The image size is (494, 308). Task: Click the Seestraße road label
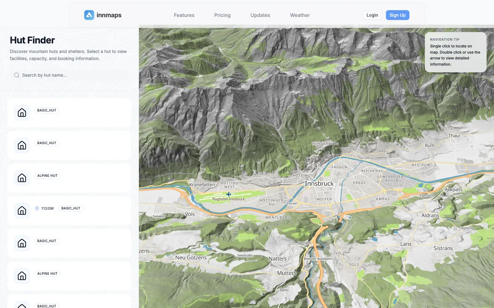245,255
